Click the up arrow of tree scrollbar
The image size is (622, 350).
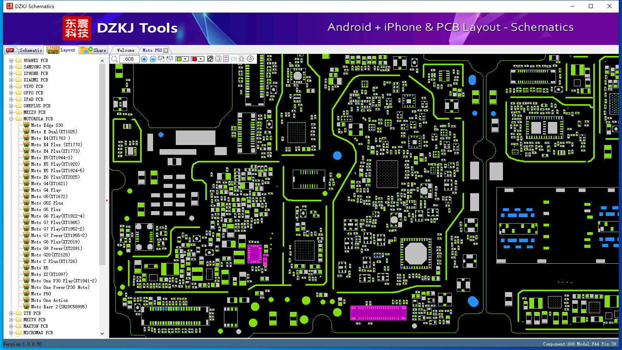[x=102, y=61]
